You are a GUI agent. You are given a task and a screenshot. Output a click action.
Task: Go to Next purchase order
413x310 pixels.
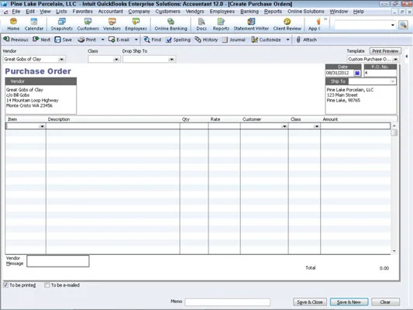42,40
